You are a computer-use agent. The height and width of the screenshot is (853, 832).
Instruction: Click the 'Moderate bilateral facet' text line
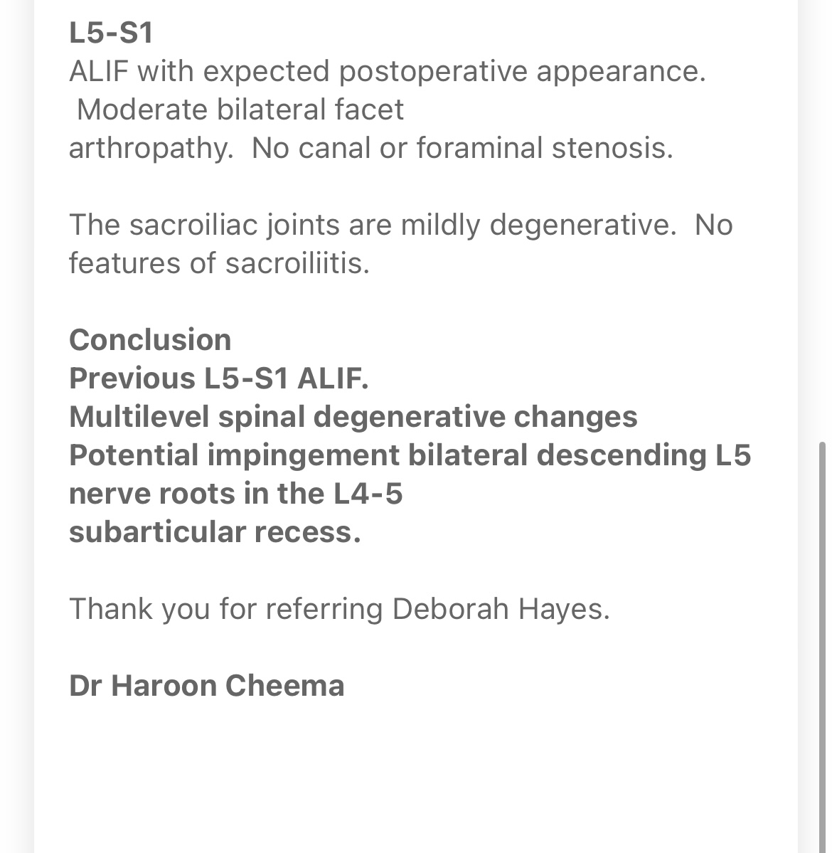tap(240, 110)
